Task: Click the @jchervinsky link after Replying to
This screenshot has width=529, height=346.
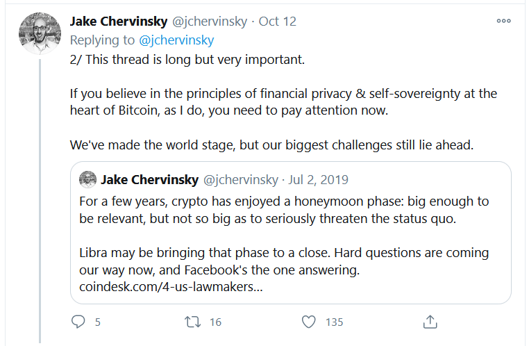Action: [176, 40]
